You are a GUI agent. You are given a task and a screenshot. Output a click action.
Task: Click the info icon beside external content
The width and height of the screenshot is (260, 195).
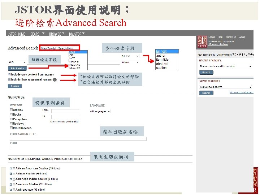point(55,80)
